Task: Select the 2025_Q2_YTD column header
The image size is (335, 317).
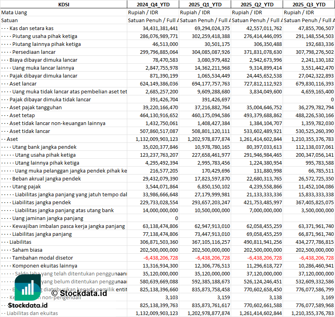Action: click(257, 4)
